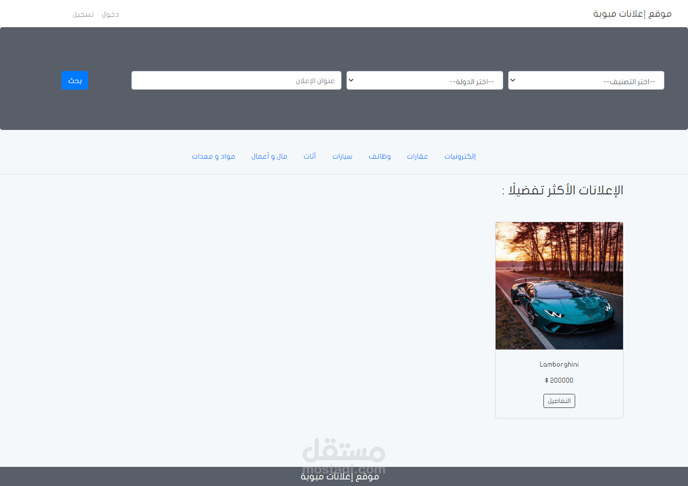Open the "دخول" login link
The image size is (688, 486).
[x=110, y=14]
